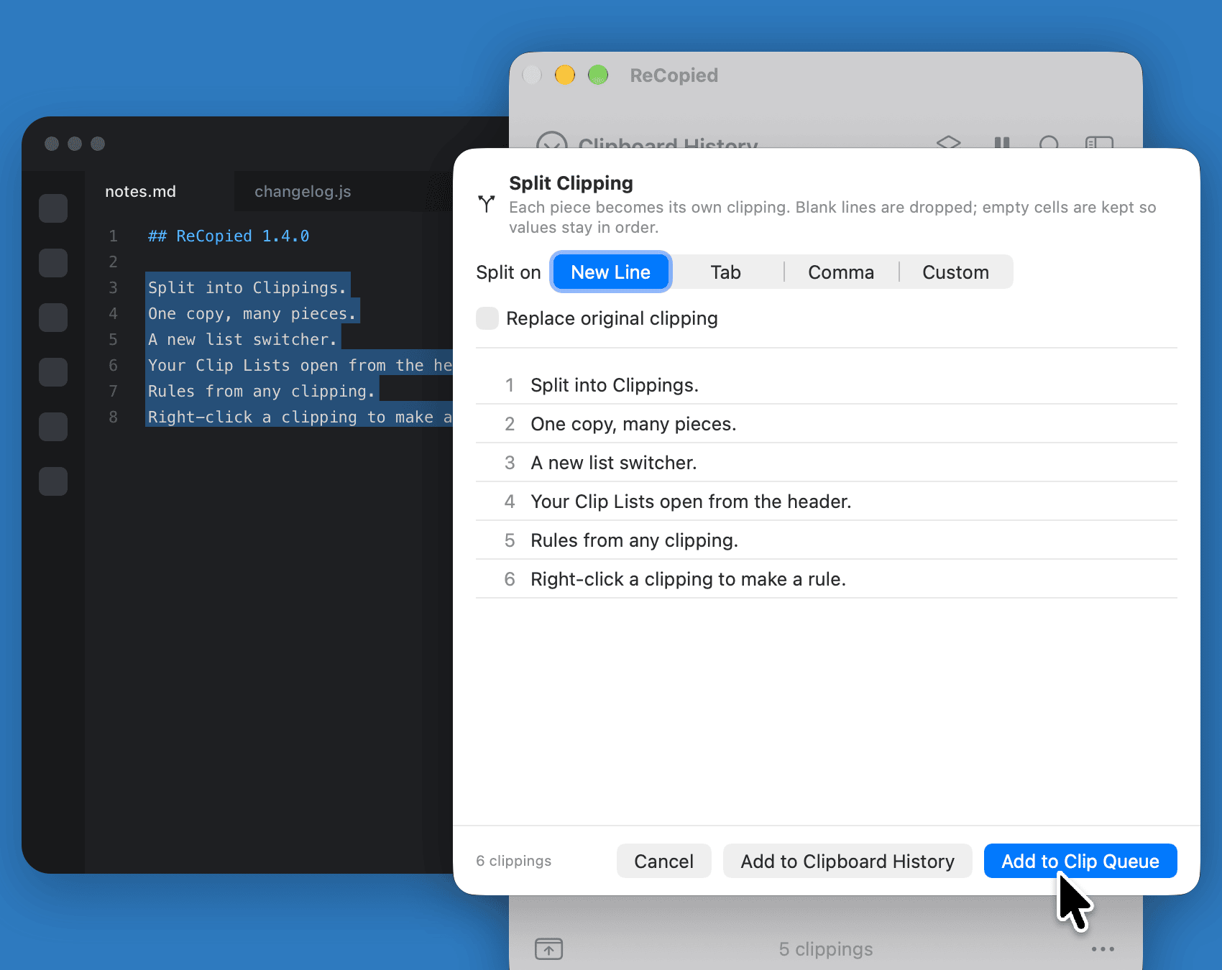Screen dimensions: 1222x970
Task: Click the pause icon in ReCopied toolbar
Action: [1002, 142]
